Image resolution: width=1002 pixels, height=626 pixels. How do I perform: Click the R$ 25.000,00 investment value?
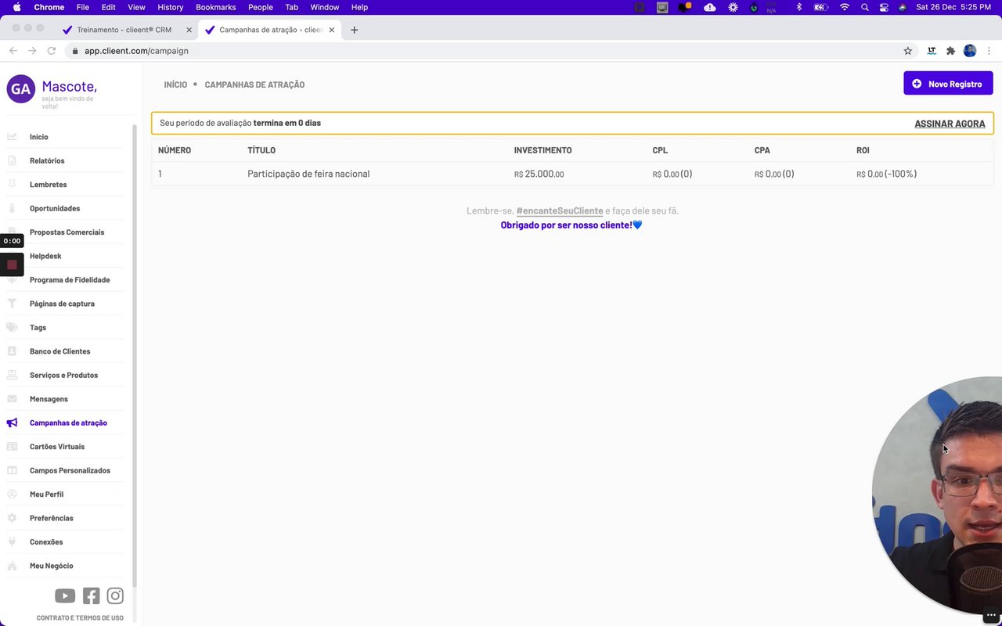(x=539, y=174)
